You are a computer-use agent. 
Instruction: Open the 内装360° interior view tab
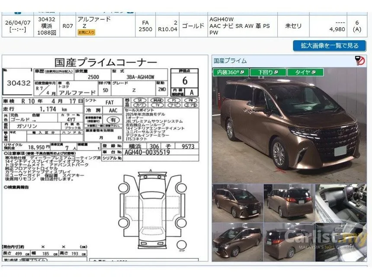pos(231,72)
